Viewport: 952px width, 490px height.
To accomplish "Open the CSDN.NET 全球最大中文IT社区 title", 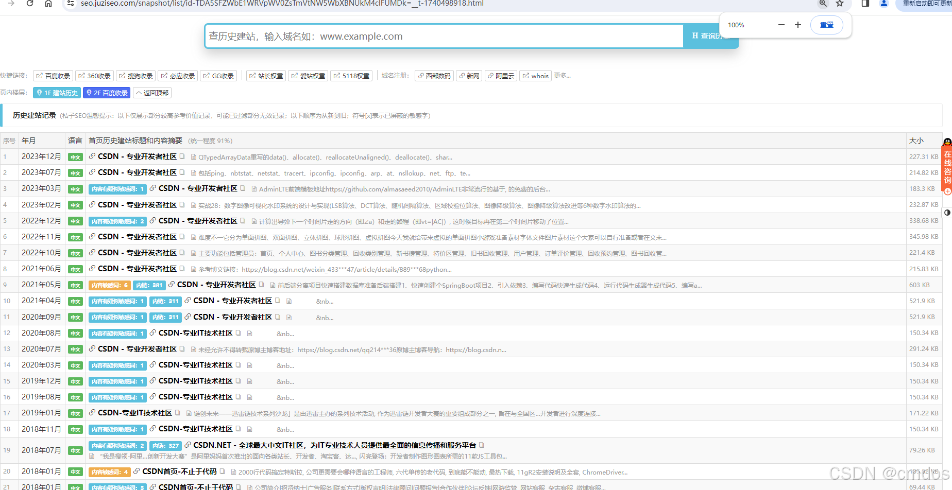I will point(335,445).
